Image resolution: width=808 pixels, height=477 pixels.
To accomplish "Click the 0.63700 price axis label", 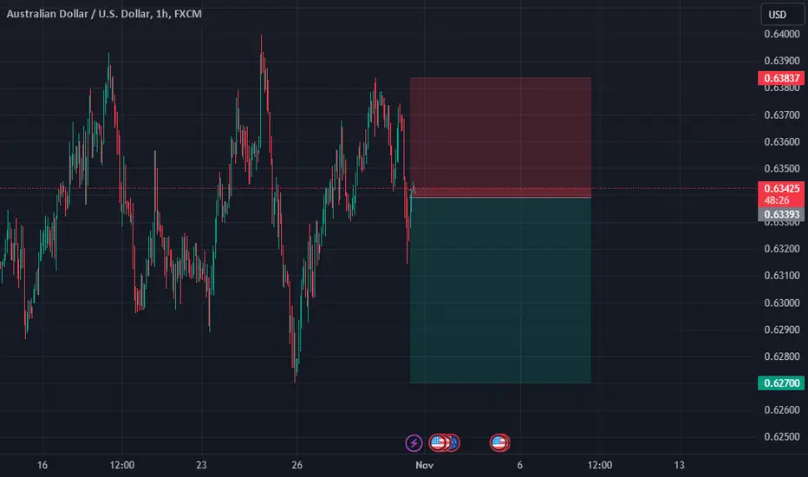I will click(782, 115).
